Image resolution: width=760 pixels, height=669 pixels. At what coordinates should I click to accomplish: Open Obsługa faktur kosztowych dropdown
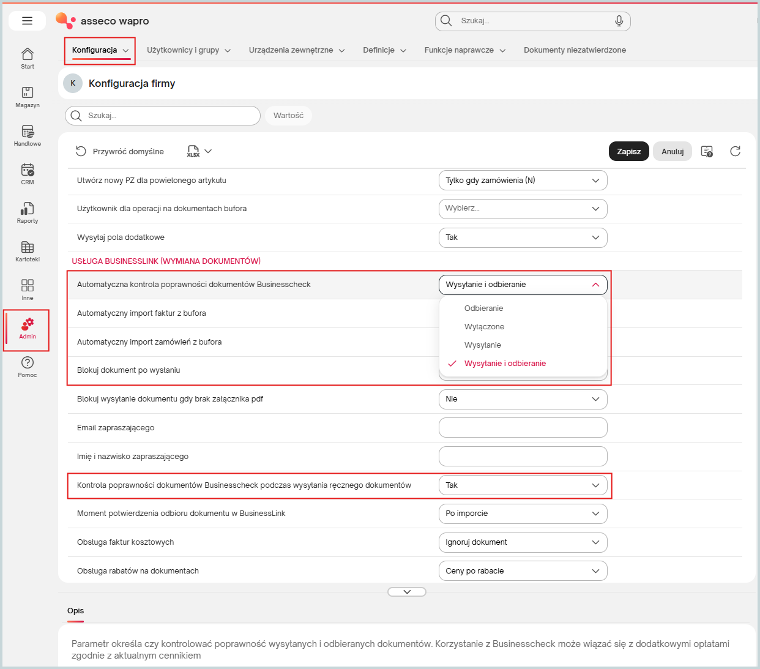(523, 542)
